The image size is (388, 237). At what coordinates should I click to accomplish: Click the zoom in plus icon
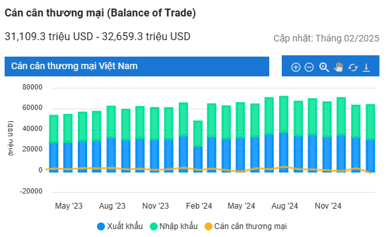click(296, 67)
